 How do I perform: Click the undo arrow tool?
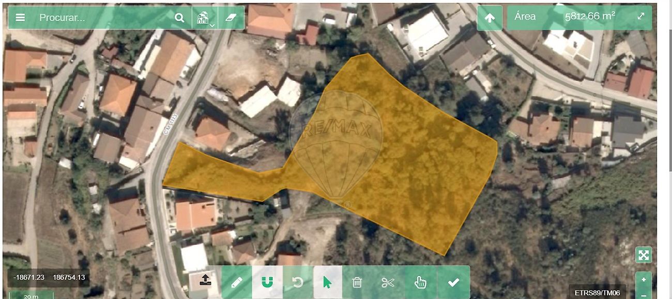tap(298, 282)
